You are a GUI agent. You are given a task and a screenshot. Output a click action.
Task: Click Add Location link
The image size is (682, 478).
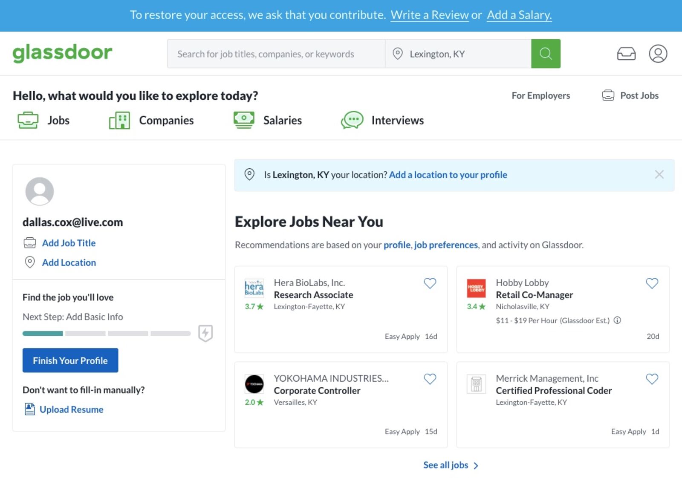click(x=69, y=262)
